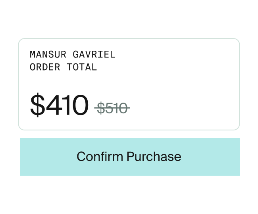Click the word ORDER in the card label
This screenshot has width=258, height=214.
(45, 67)
